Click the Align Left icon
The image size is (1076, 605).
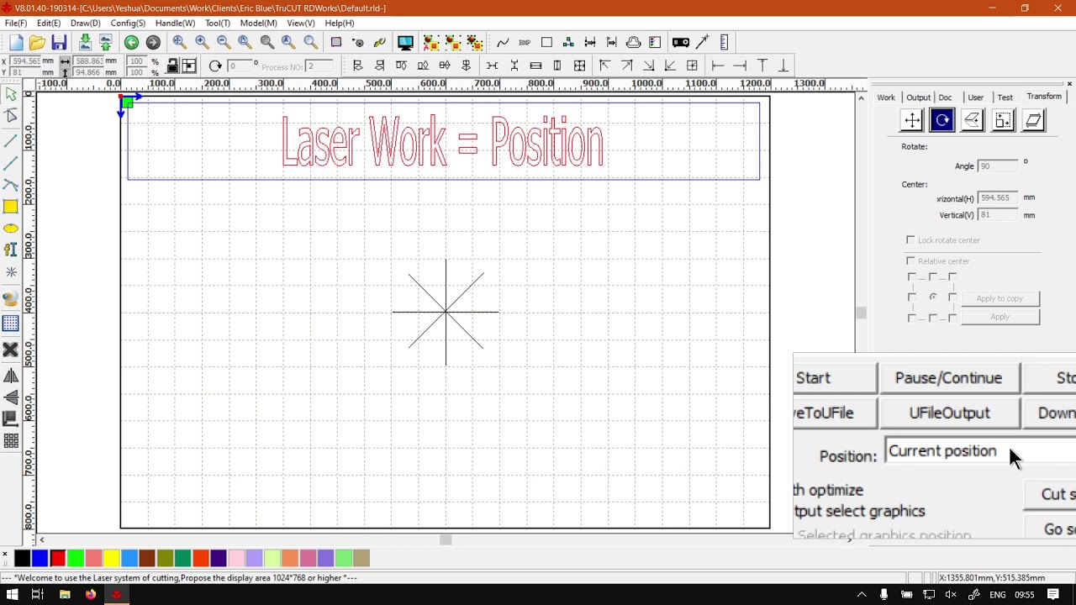(357, 66)
